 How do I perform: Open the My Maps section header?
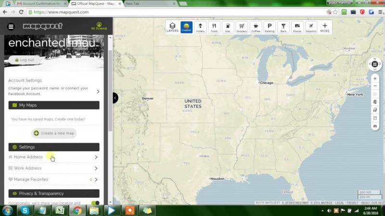pyautogui.click(x=54, y=105)
